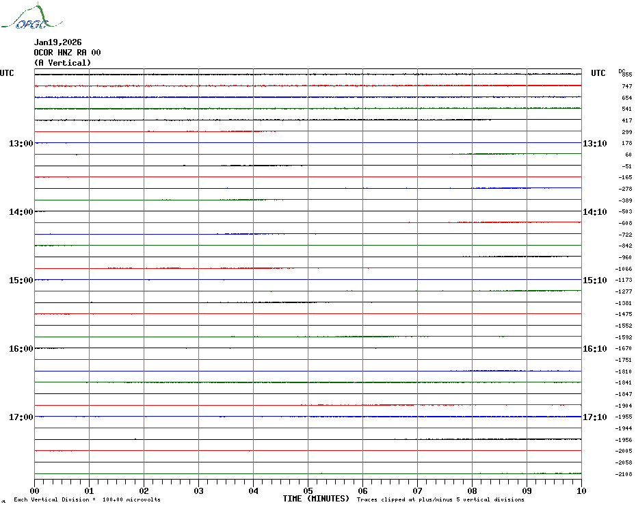The height and width of the screenshot is (509, 636).
Task: Select the 14:00 time label on left
Action: click(21, 211)
